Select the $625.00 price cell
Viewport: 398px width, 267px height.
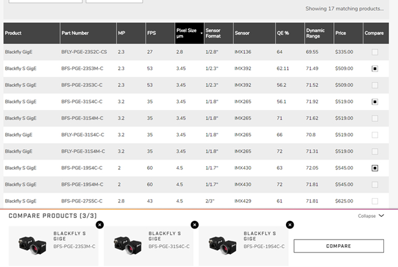coord(344,201)
